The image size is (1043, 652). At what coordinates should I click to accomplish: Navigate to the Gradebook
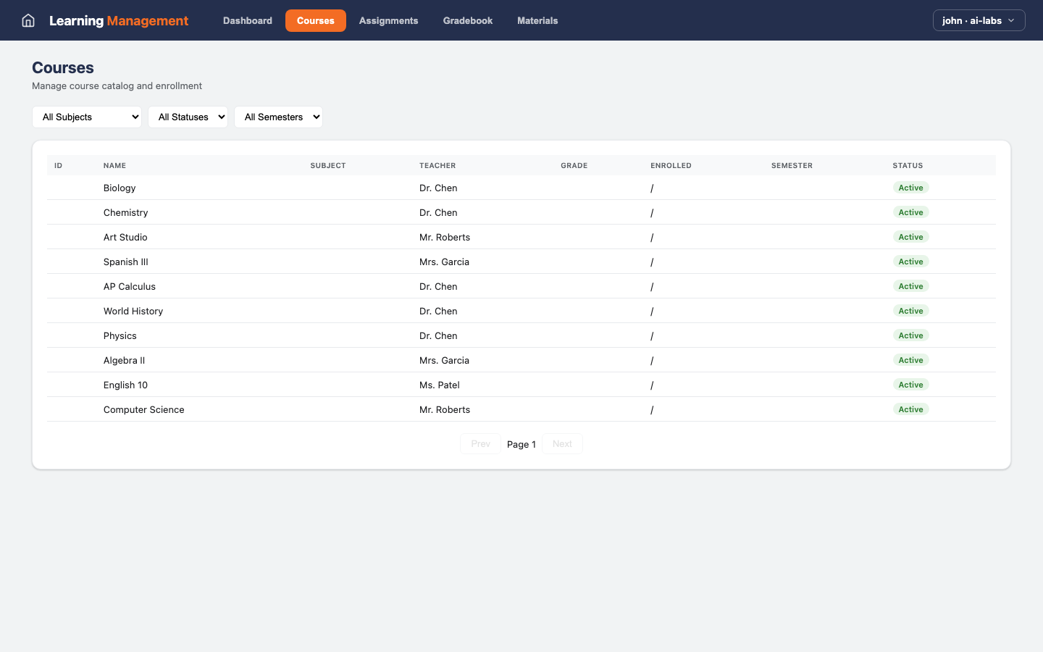pos(467,20)
